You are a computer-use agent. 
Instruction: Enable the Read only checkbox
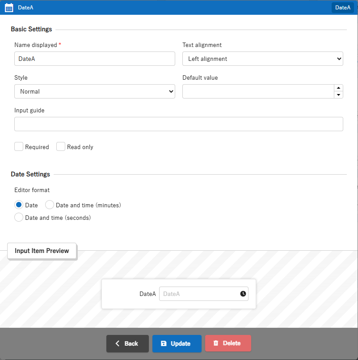pos(61,146)
